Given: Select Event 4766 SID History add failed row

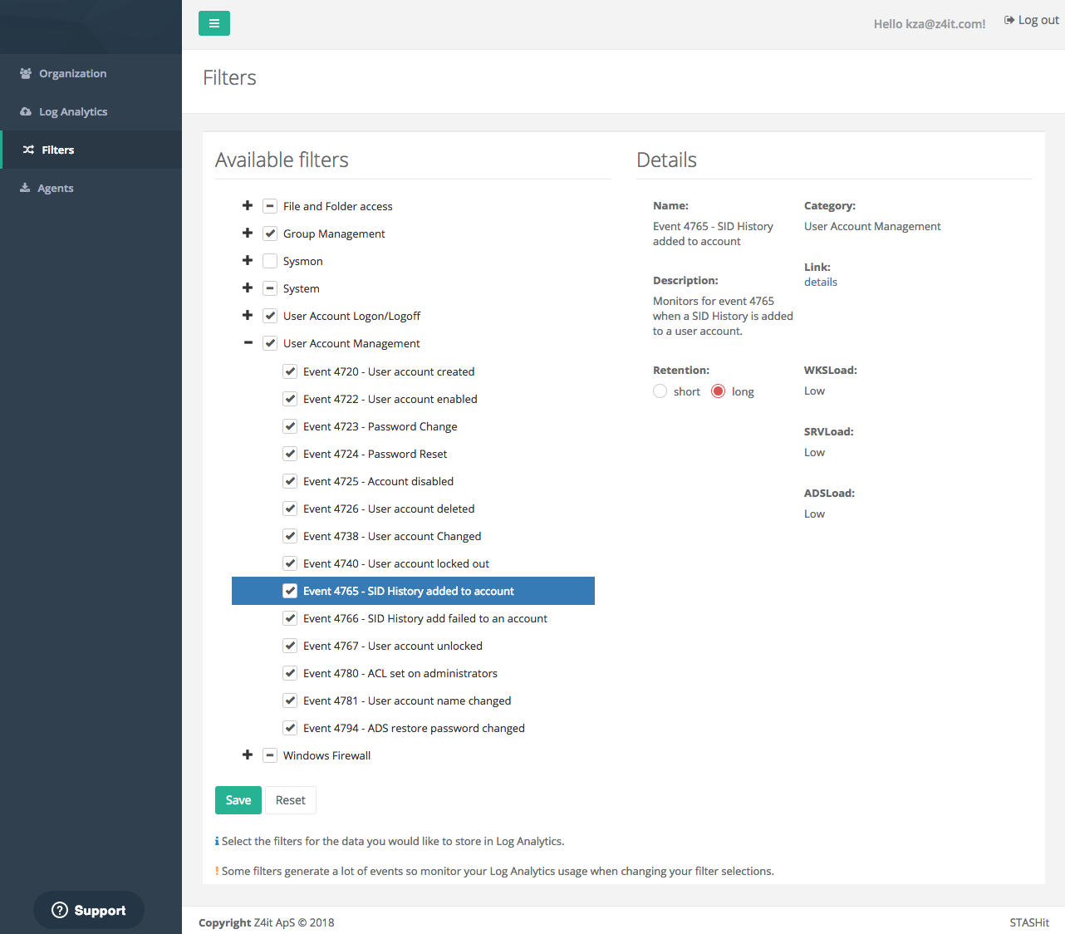Looking at the screenshot, I should (x=425, y=618).
